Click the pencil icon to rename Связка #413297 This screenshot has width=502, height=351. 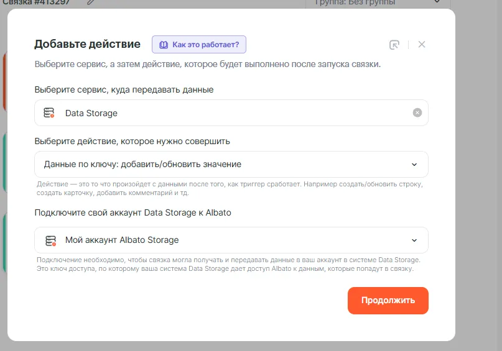point(91,2)
